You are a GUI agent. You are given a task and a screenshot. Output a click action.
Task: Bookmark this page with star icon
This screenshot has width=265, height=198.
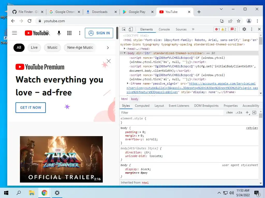[x=238, y=21]
